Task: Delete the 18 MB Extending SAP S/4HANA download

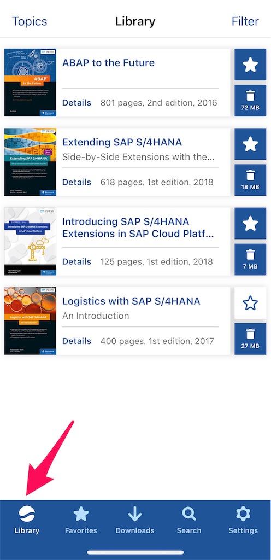Action: [250, 180]
